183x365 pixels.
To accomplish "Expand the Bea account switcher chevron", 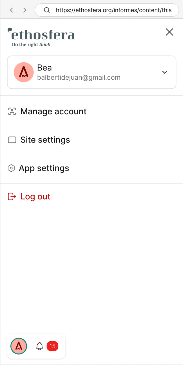I will 165,72.
